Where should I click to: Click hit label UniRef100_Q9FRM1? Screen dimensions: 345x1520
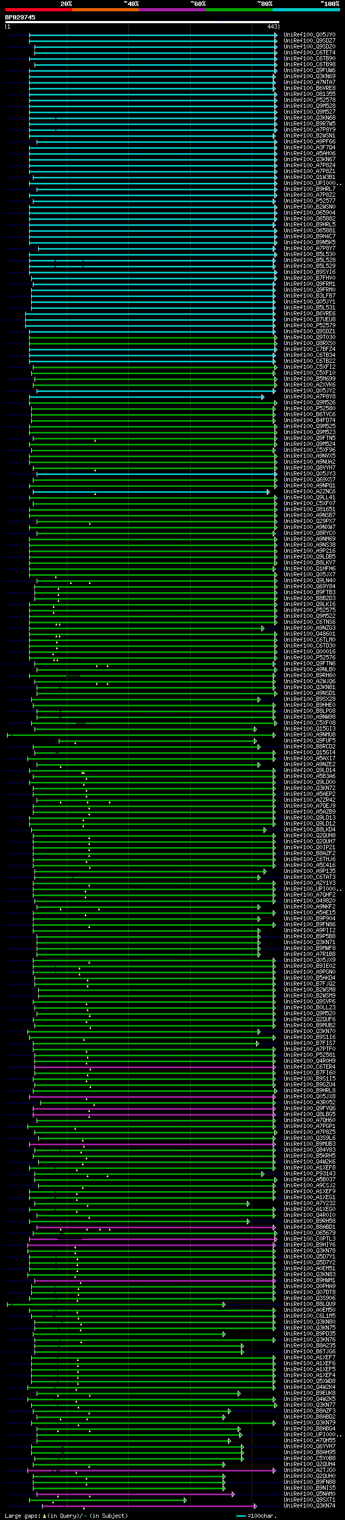(x=309, y=284)
